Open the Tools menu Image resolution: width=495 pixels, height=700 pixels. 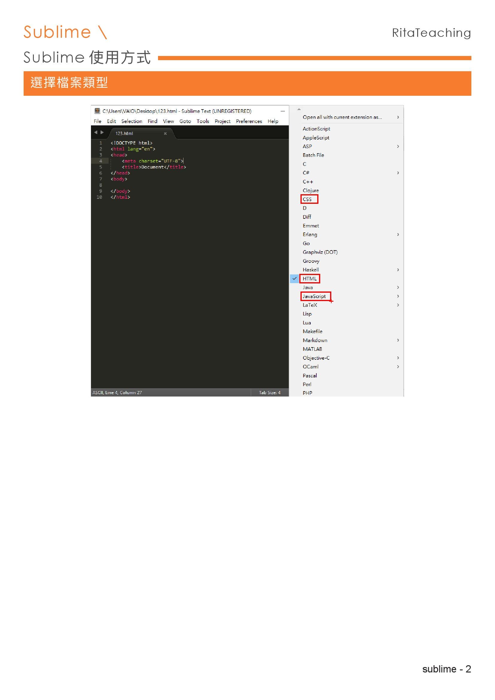[203, 121]
